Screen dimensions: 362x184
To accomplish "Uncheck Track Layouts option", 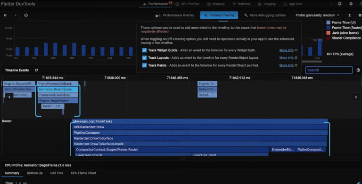I will 144,57.
